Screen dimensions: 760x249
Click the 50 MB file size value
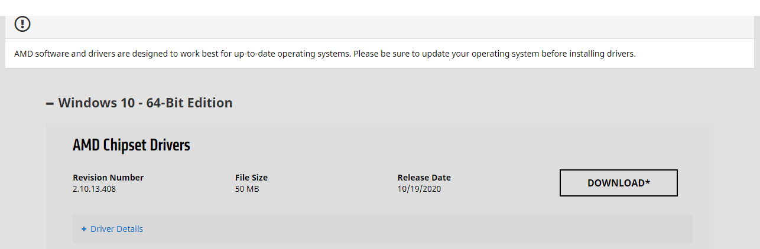coord(247,189)
